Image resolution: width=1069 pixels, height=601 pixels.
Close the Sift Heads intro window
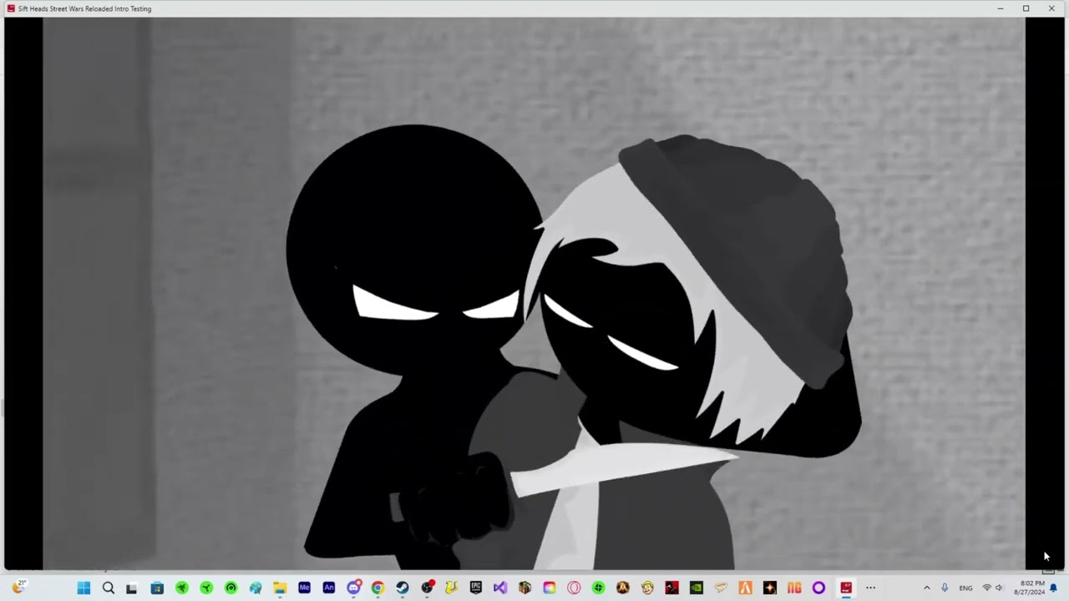coord(1052,8)
